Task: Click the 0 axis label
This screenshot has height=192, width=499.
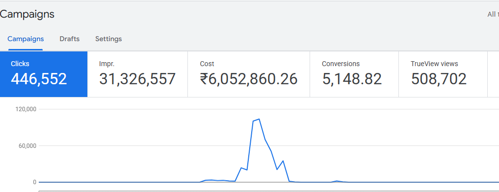Action: (35, 182)
